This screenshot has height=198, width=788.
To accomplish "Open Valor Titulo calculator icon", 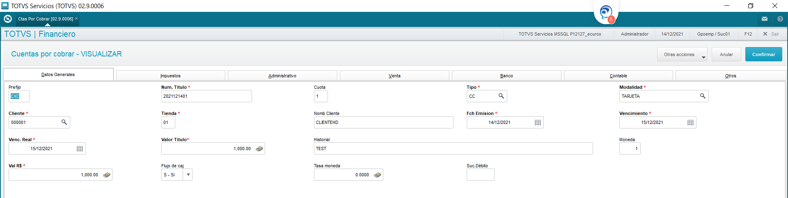I will 259,148.
